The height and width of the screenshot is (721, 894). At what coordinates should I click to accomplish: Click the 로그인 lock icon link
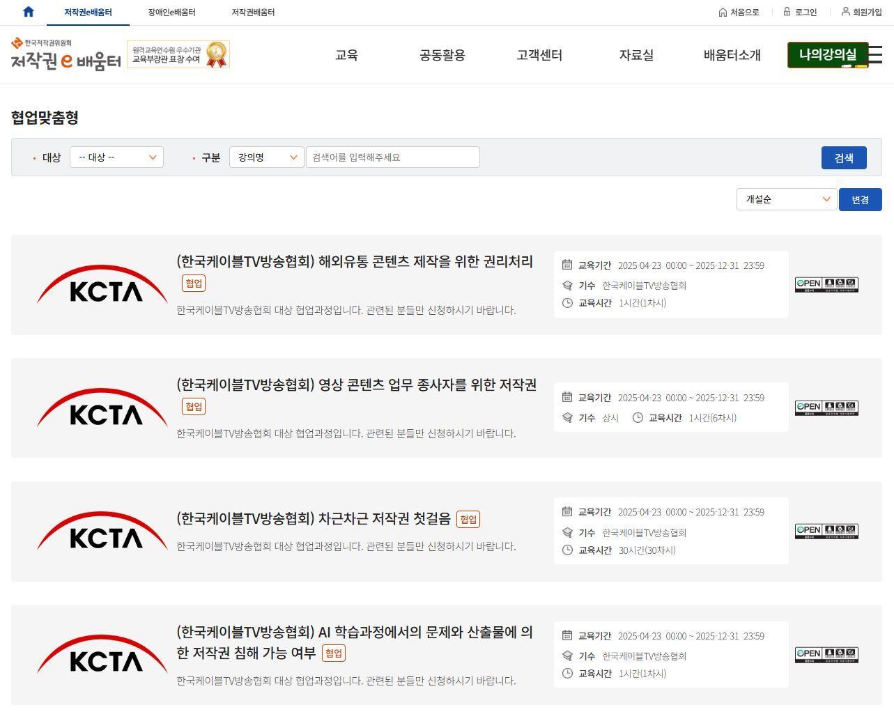point(787,12)
